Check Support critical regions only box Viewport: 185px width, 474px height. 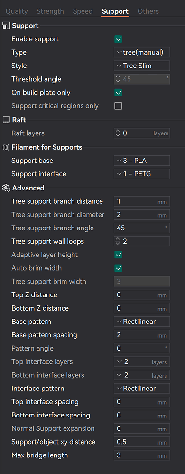point(118,106)
